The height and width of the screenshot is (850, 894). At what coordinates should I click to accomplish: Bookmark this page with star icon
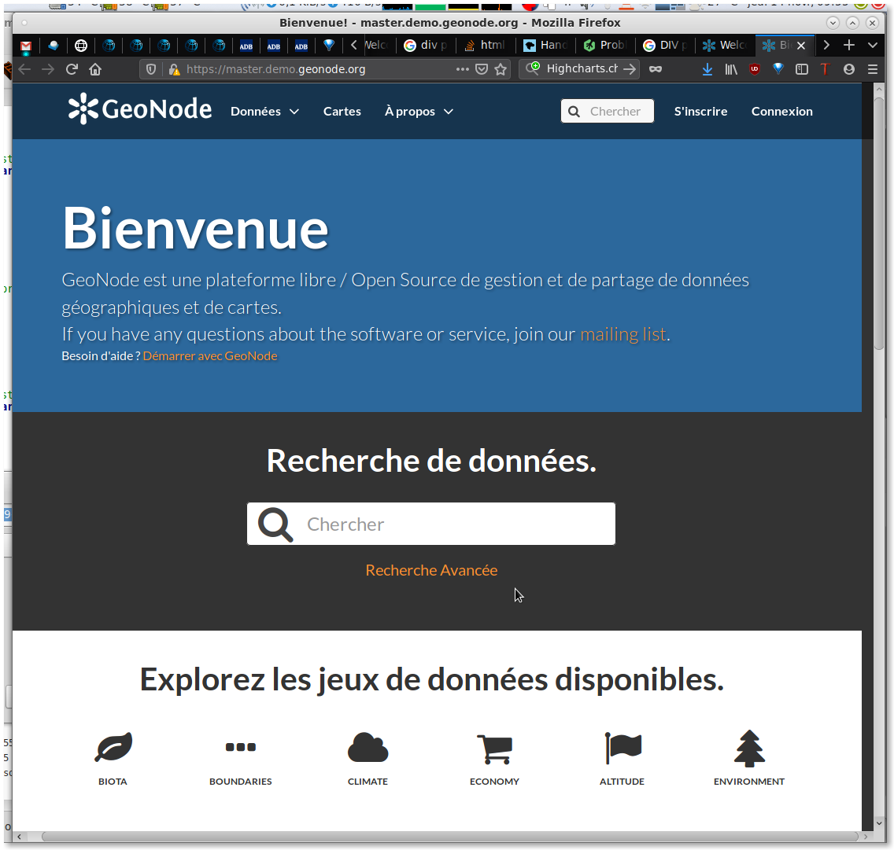point(501,69)
